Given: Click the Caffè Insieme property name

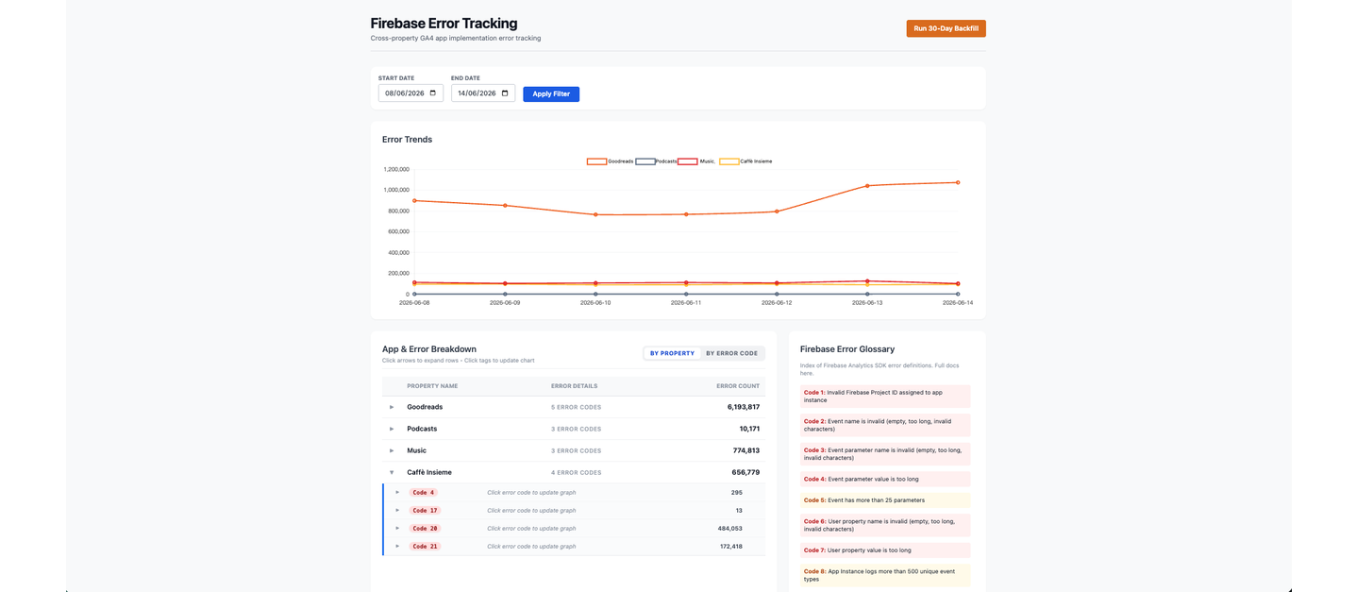Looking at the screenshot, I should point(429,472).
